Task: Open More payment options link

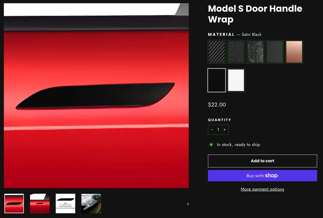Action: (x=262, y=189)
